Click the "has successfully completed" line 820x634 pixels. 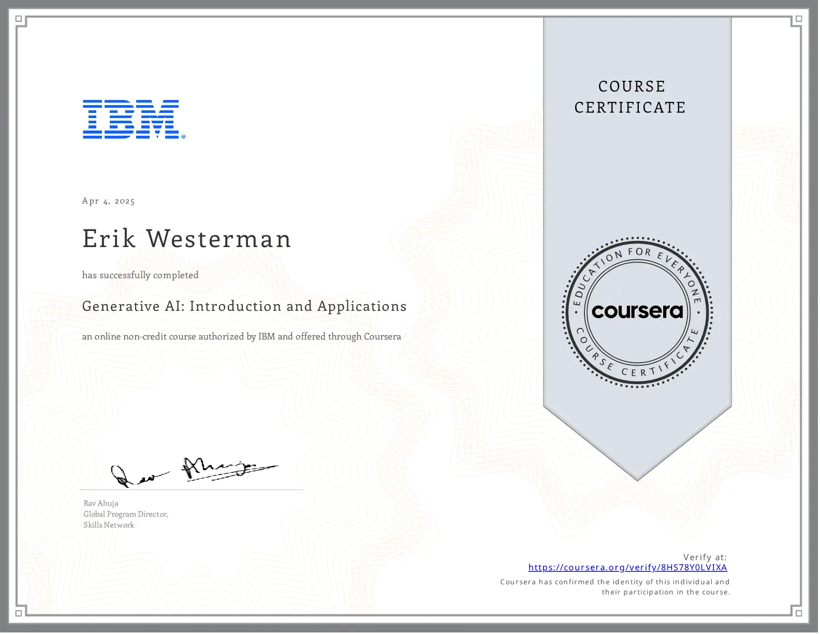[140, 275]
